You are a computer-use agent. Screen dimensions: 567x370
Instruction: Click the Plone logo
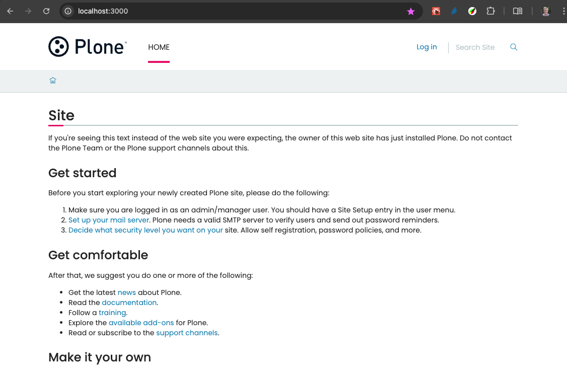[88, 47]
